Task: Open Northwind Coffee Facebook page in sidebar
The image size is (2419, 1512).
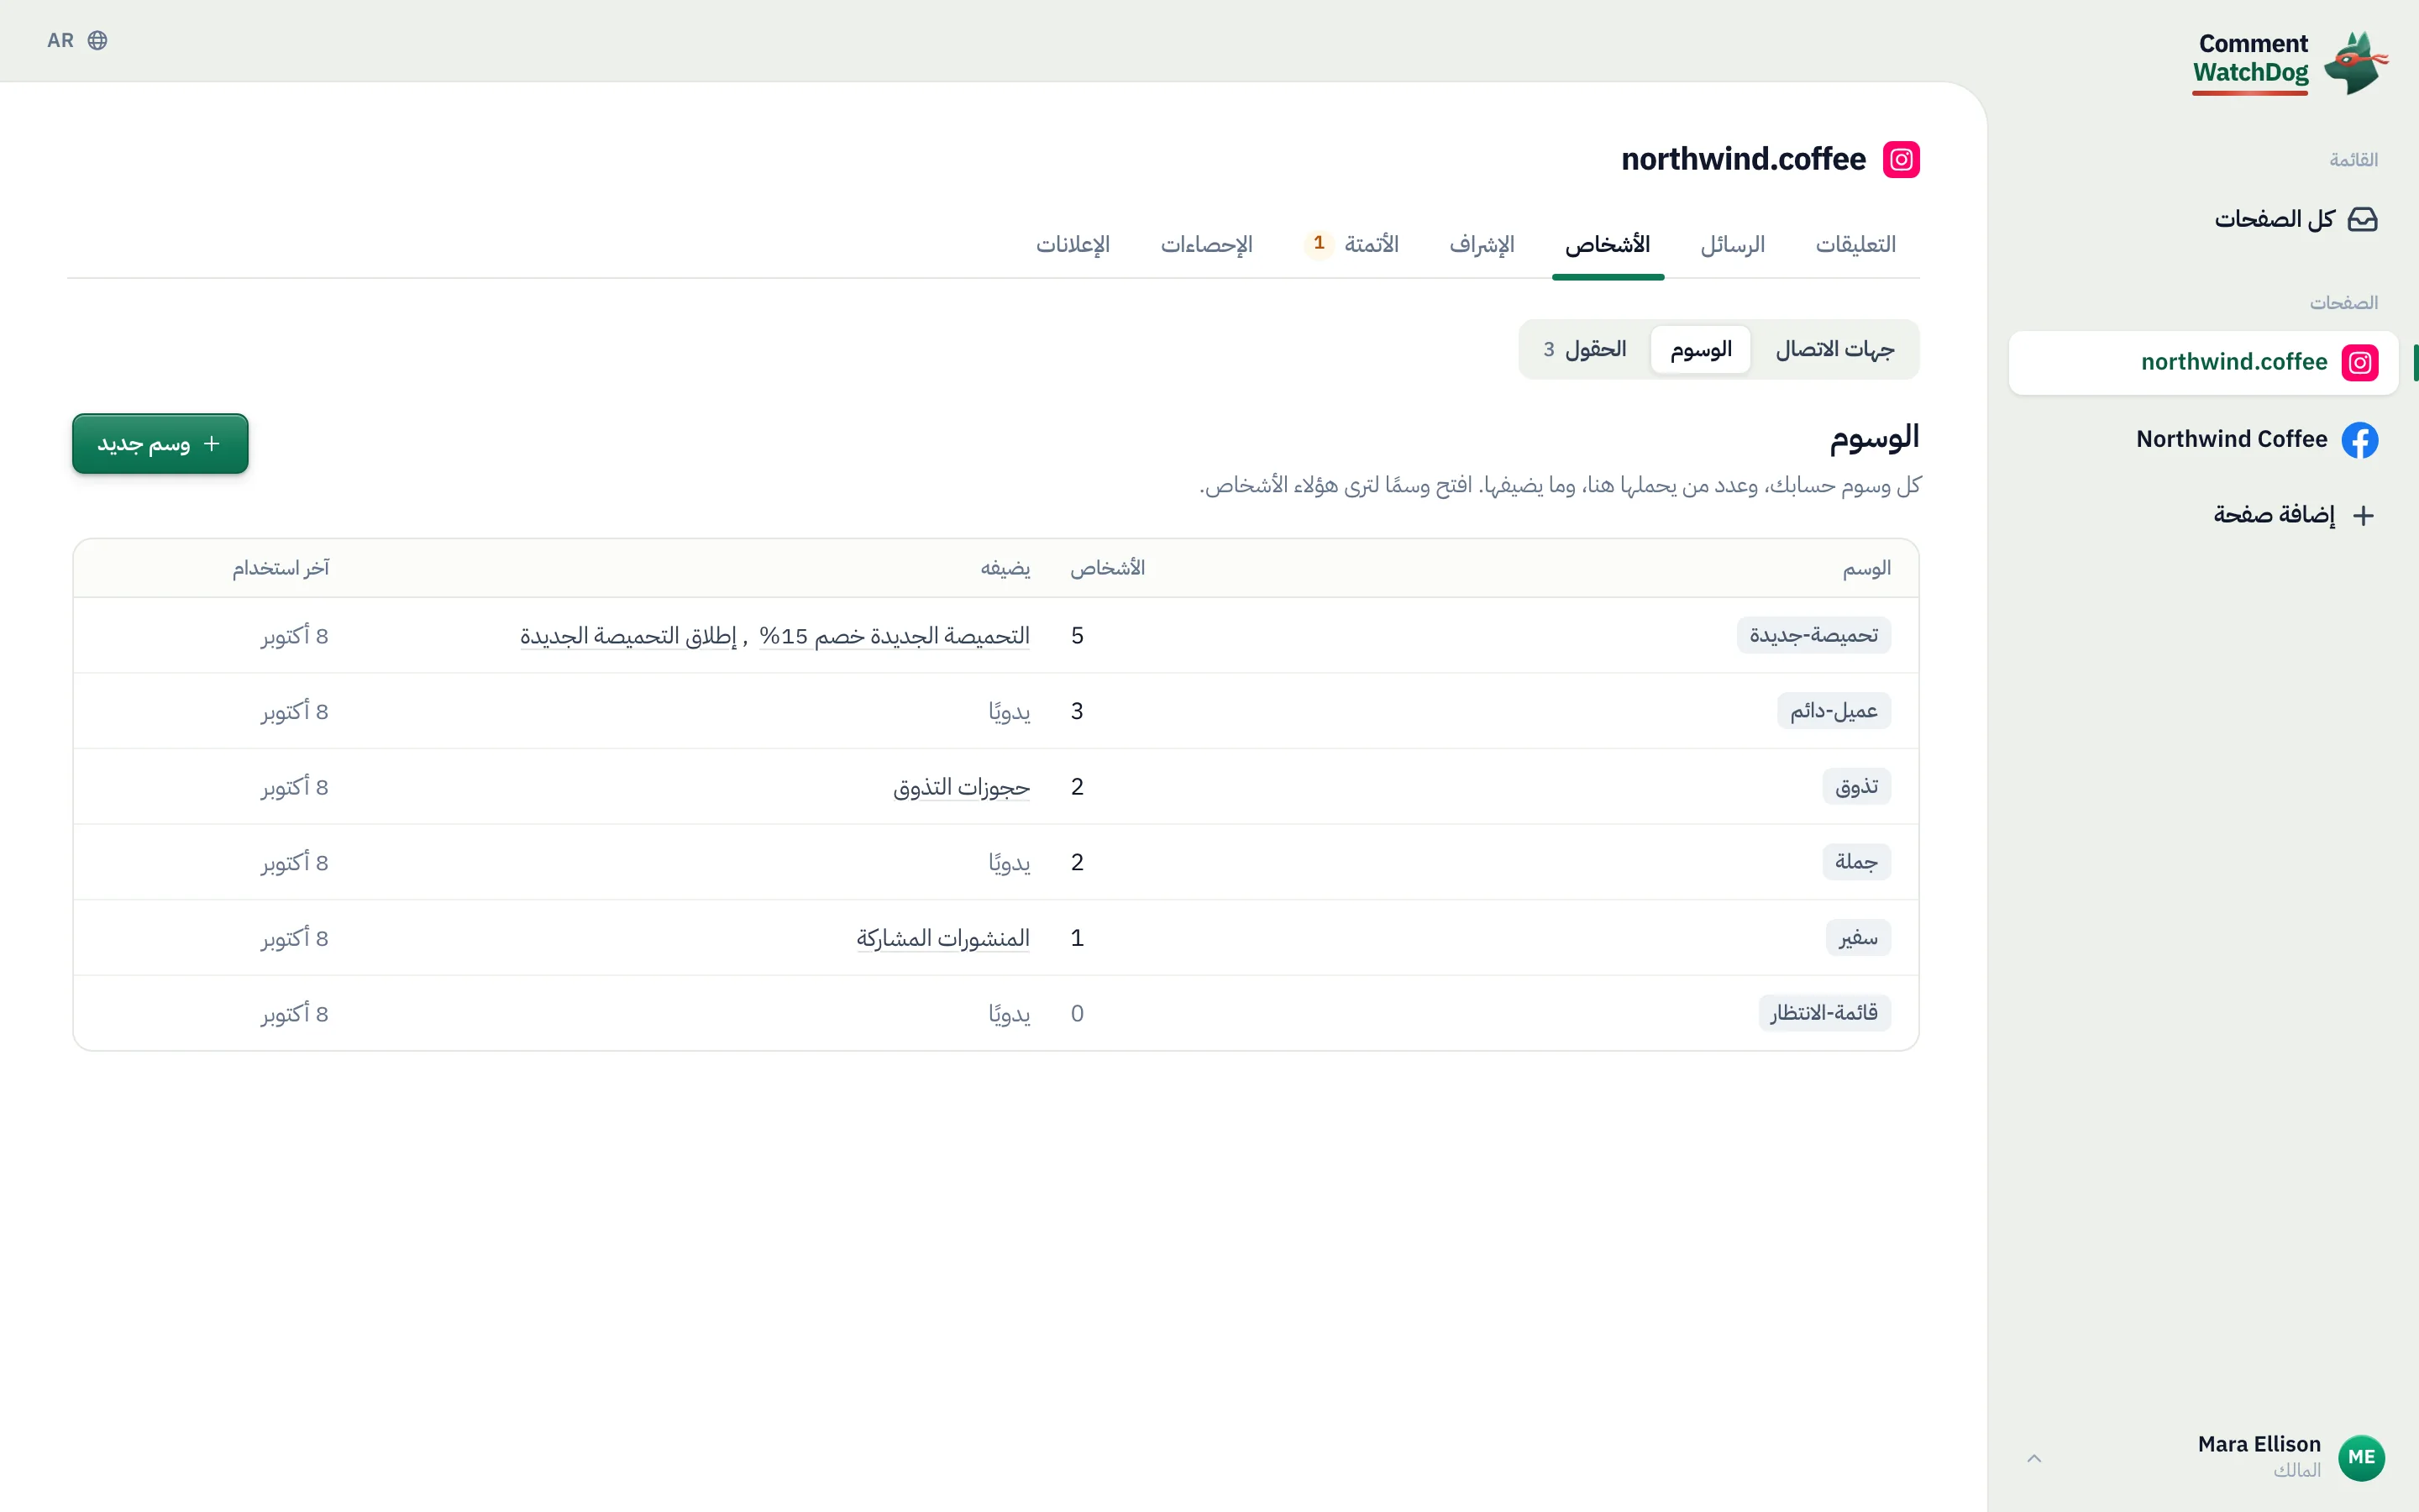Action: click(2203, 439)
